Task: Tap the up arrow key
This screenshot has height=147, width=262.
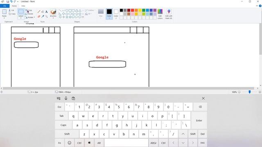Action: [183, 134]
